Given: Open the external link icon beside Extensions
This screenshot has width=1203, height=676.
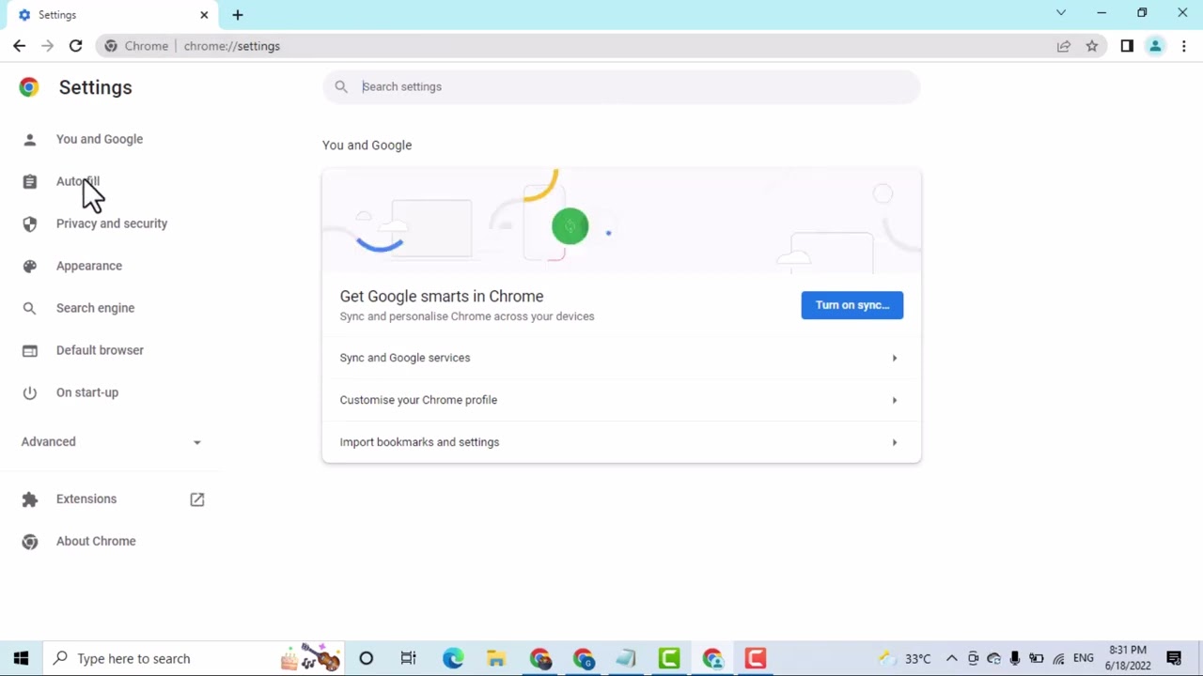Looking at the screenshot, I should 196,499.
